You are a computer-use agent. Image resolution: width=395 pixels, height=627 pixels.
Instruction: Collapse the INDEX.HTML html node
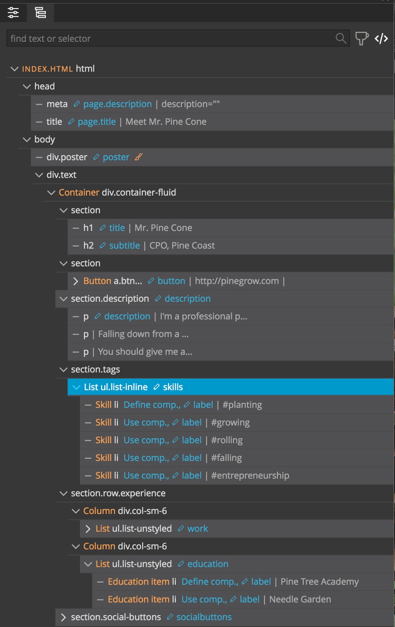click(15, 69)
